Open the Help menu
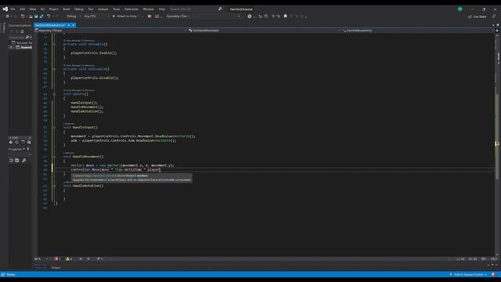This screenshot has height=282, width=501. (x=162, y=9)
